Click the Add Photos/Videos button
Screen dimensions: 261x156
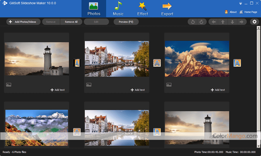[x=23, y=22]
